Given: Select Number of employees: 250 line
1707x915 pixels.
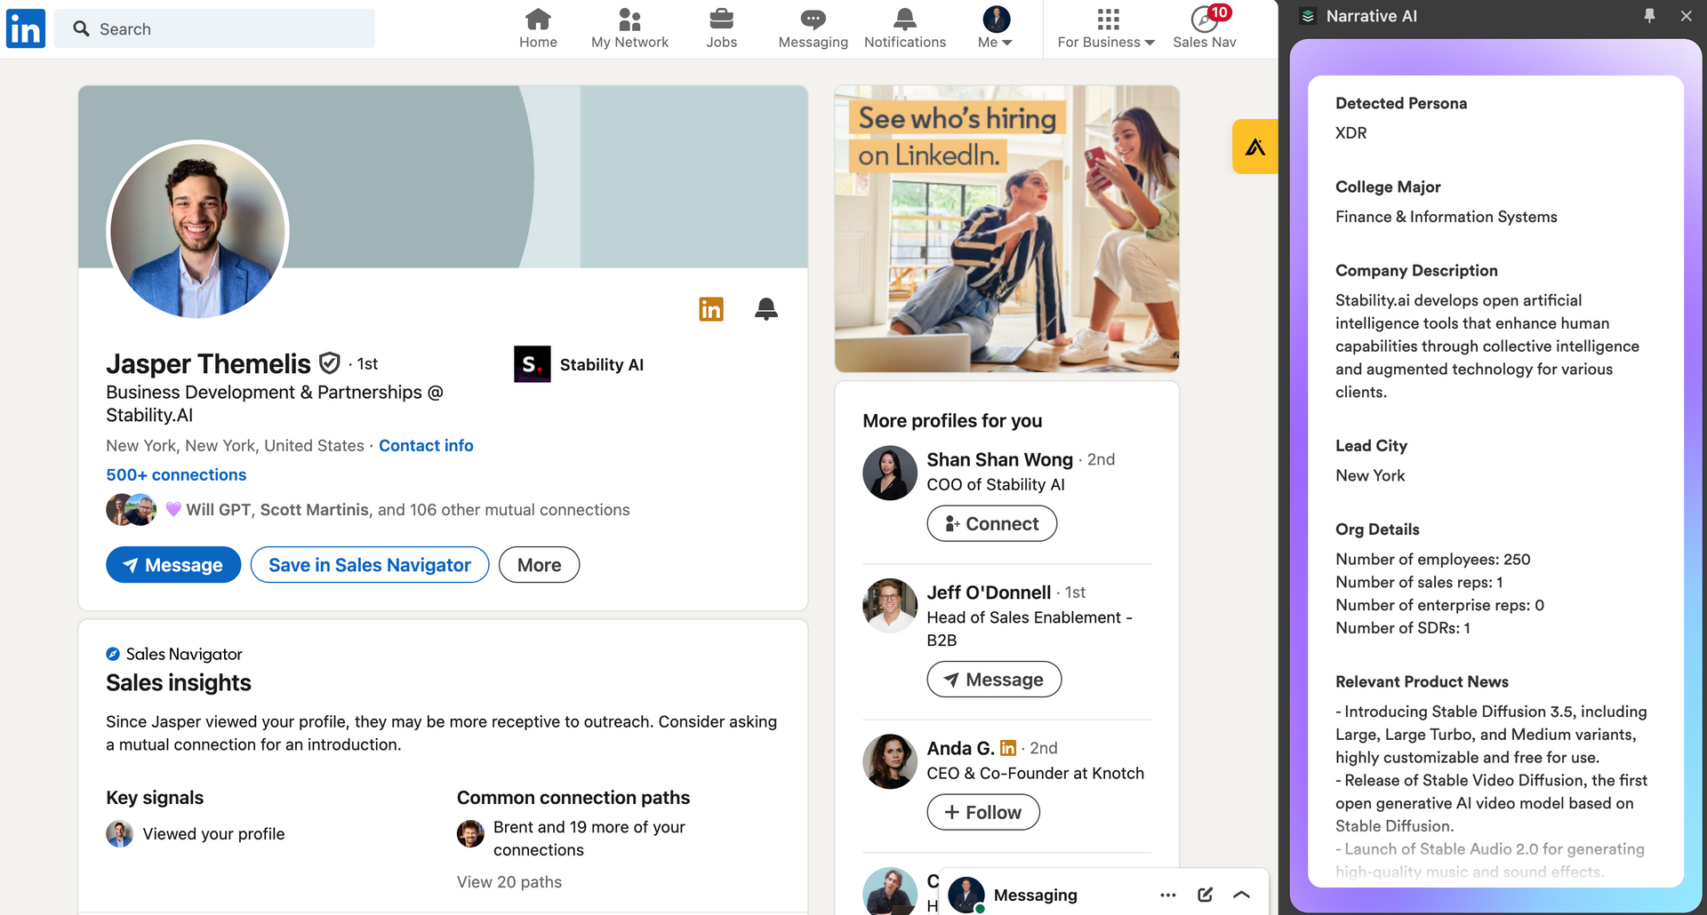Looking at the screenshot, I should click(1433, 559).
